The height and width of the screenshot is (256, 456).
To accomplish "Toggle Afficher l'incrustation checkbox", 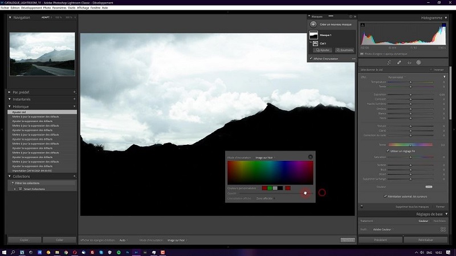I will click(311, 59).
